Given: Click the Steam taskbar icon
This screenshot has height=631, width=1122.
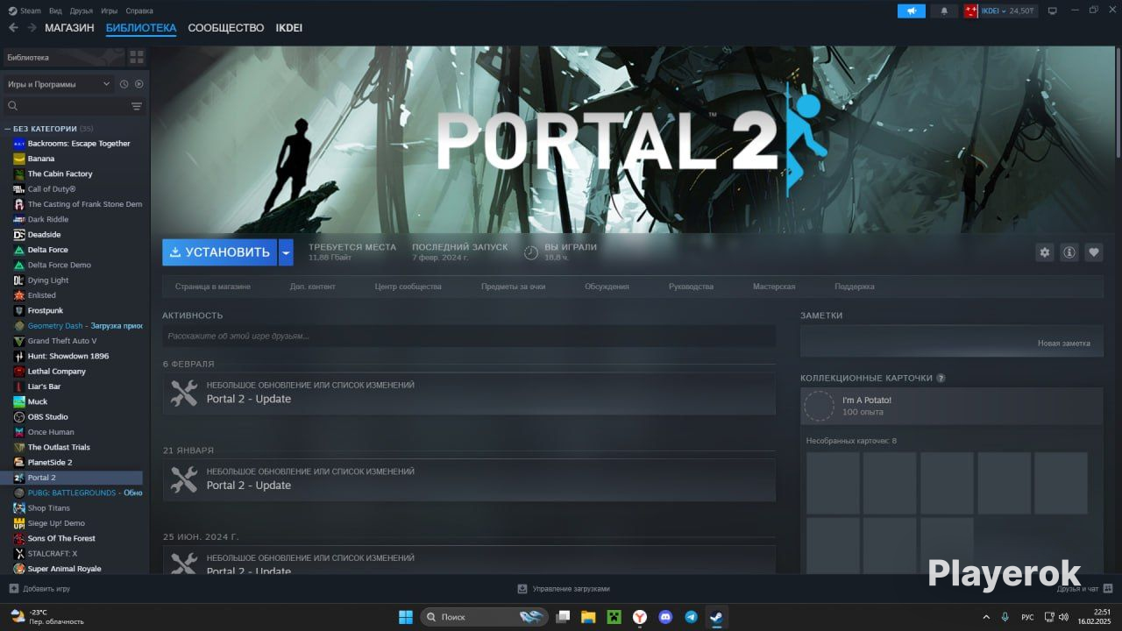Looking at the screenshot, I should [x=716, y=617].
